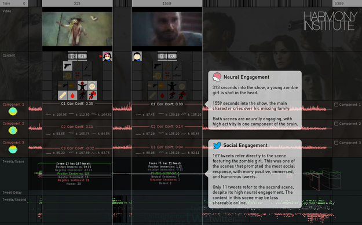Click the Neural Engagement brain icon
Image resolution: width=362 pixels, height=225 pixels.
(x=217, y=77)
